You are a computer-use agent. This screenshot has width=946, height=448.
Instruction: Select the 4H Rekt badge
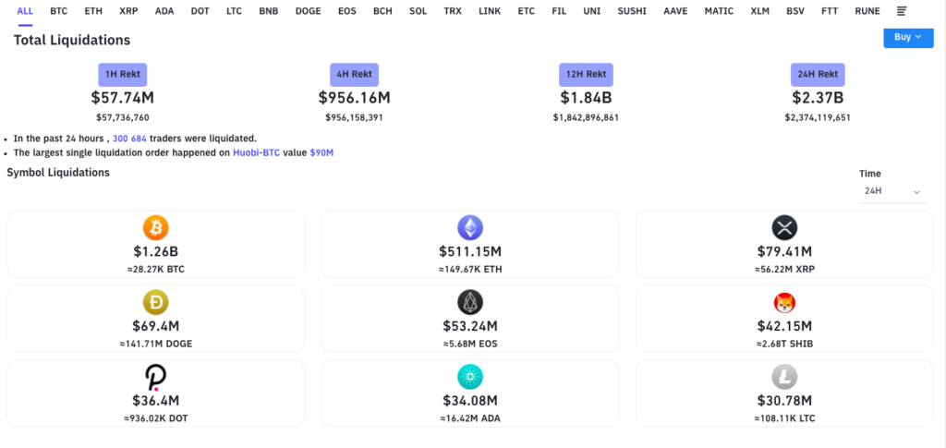click(x=354, y=74)
